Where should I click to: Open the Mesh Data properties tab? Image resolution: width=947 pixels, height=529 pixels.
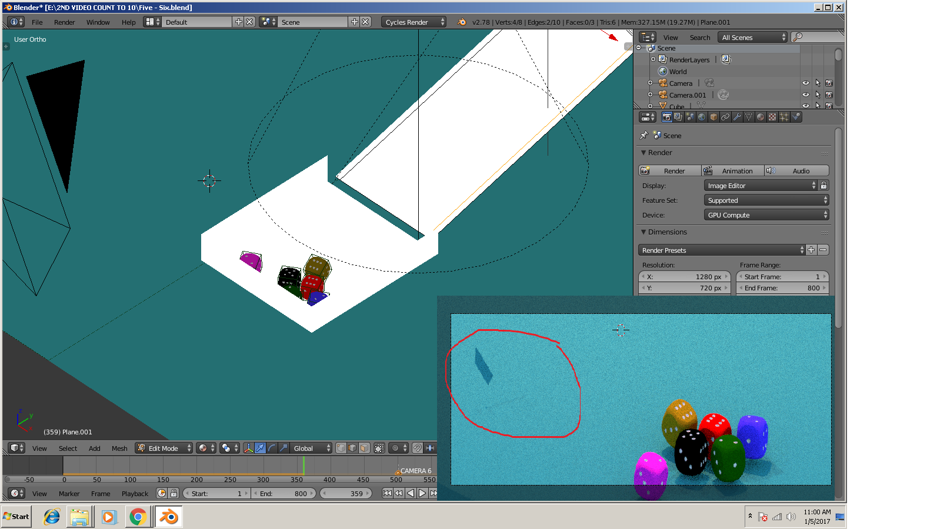pyautogui.click(x=749, y=117)
